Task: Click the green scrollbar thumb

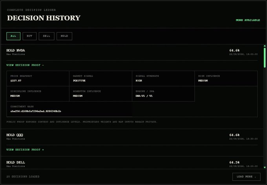Action: tap(265, 58)
